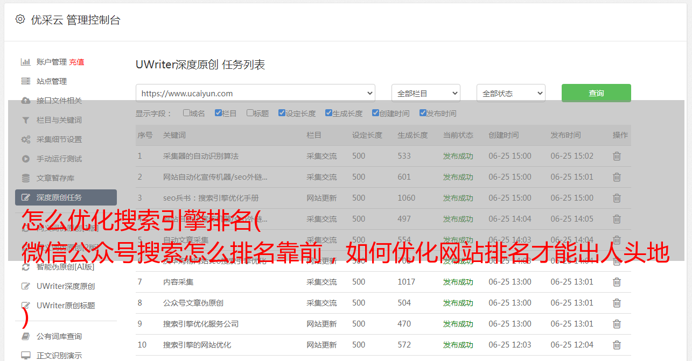
Task: Select 深度原创任务 in the sidebar
Action: tap(66, 197)
